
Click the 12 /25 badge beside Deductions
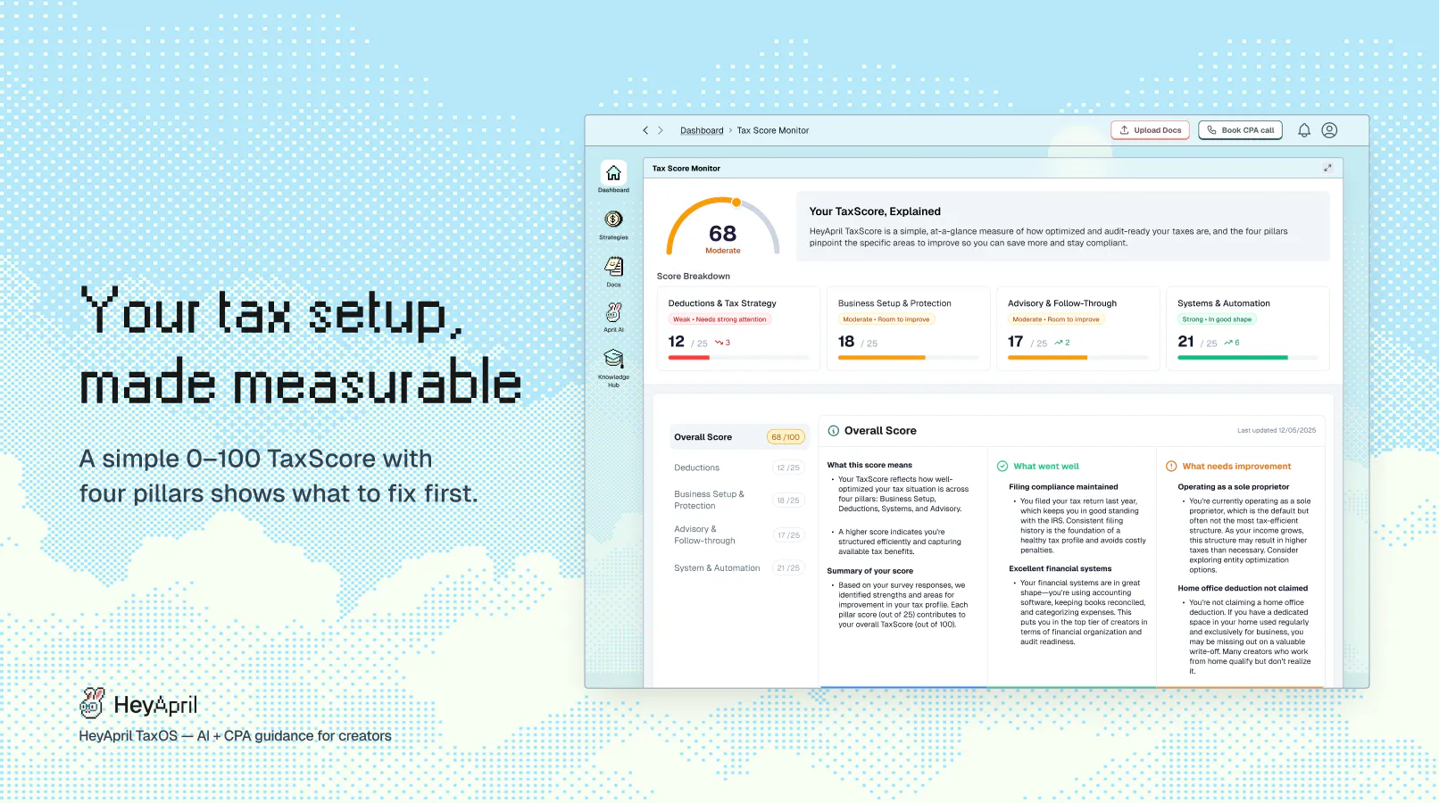(x=788, y=468)
